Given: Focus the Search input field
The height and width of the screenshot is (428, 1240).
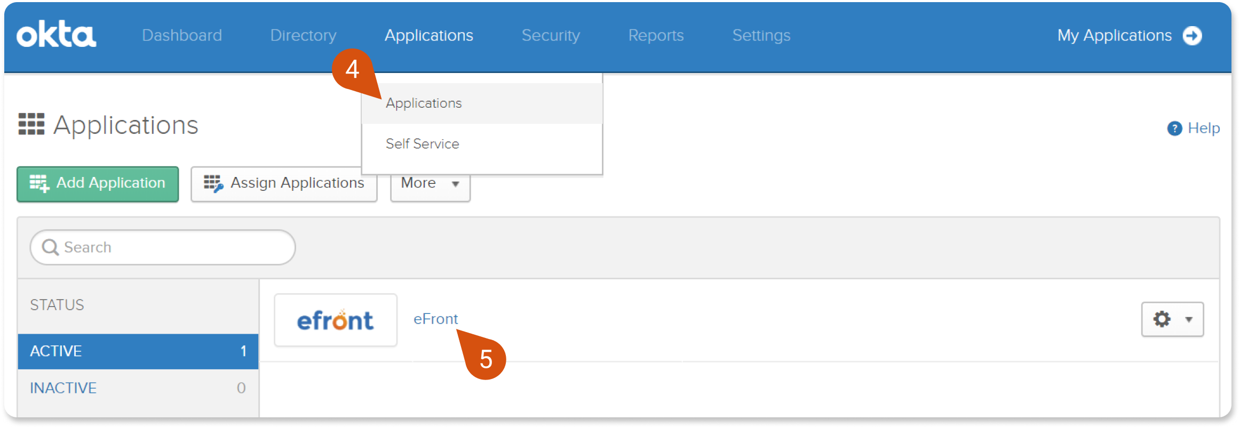Looking at the screenshot, I should coord(163,247).
